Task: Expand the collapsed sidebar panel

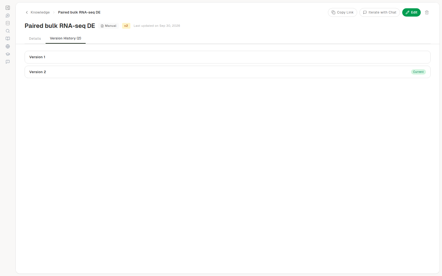Action: pyautogui.click(x=8, y=8)
